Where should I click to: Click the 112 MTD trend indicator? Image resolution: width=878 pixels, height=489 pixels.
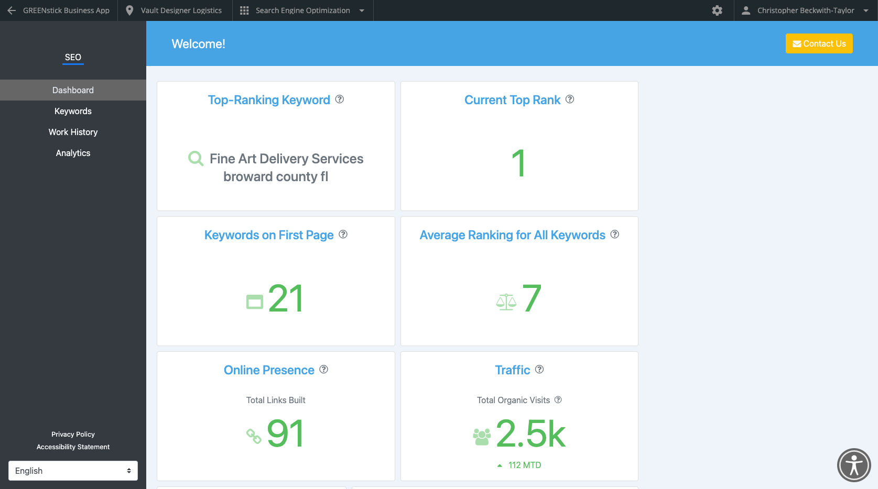pos(519,464)
